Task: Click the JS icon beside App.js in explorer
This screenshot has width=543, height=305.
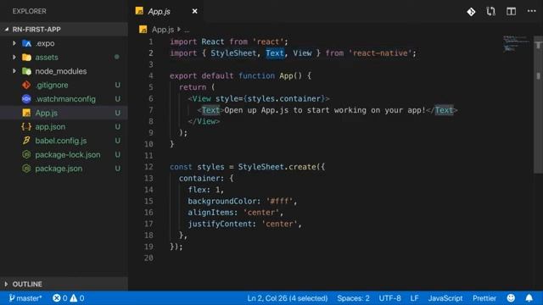Action: [26, 113]
